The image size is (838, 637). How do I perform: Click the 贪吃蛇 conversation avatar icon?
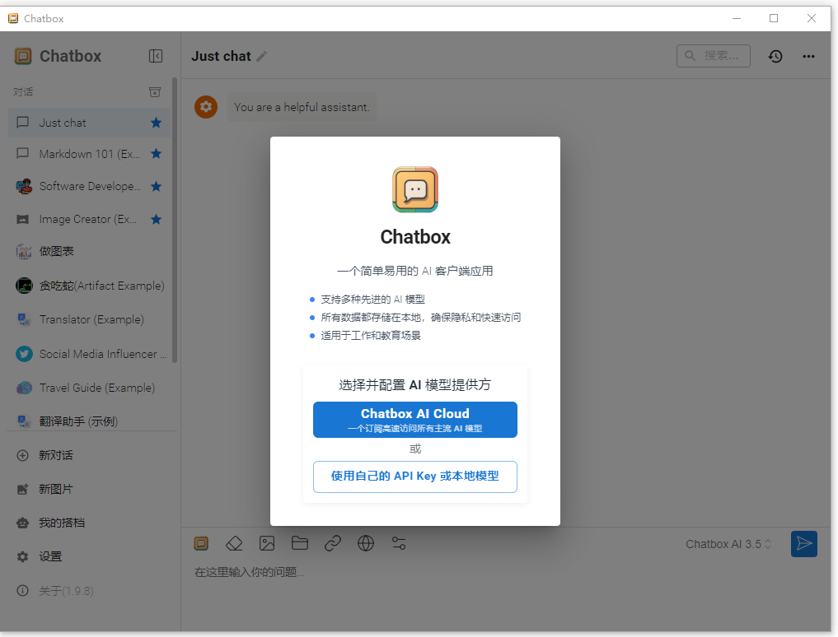[x=24, y=286]
